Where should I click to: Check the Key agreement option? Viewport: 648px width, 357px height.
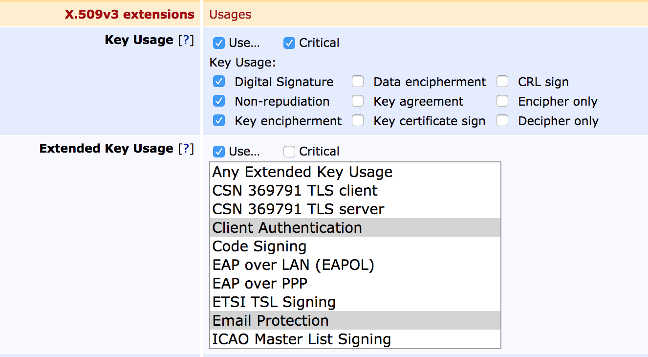(358, 101)
